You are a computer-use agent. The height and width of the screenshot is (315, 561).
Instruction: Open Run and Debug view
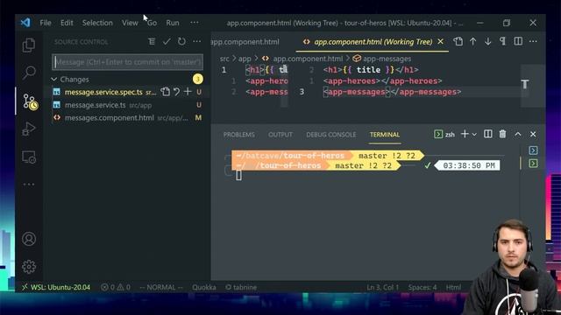(29, 129)
